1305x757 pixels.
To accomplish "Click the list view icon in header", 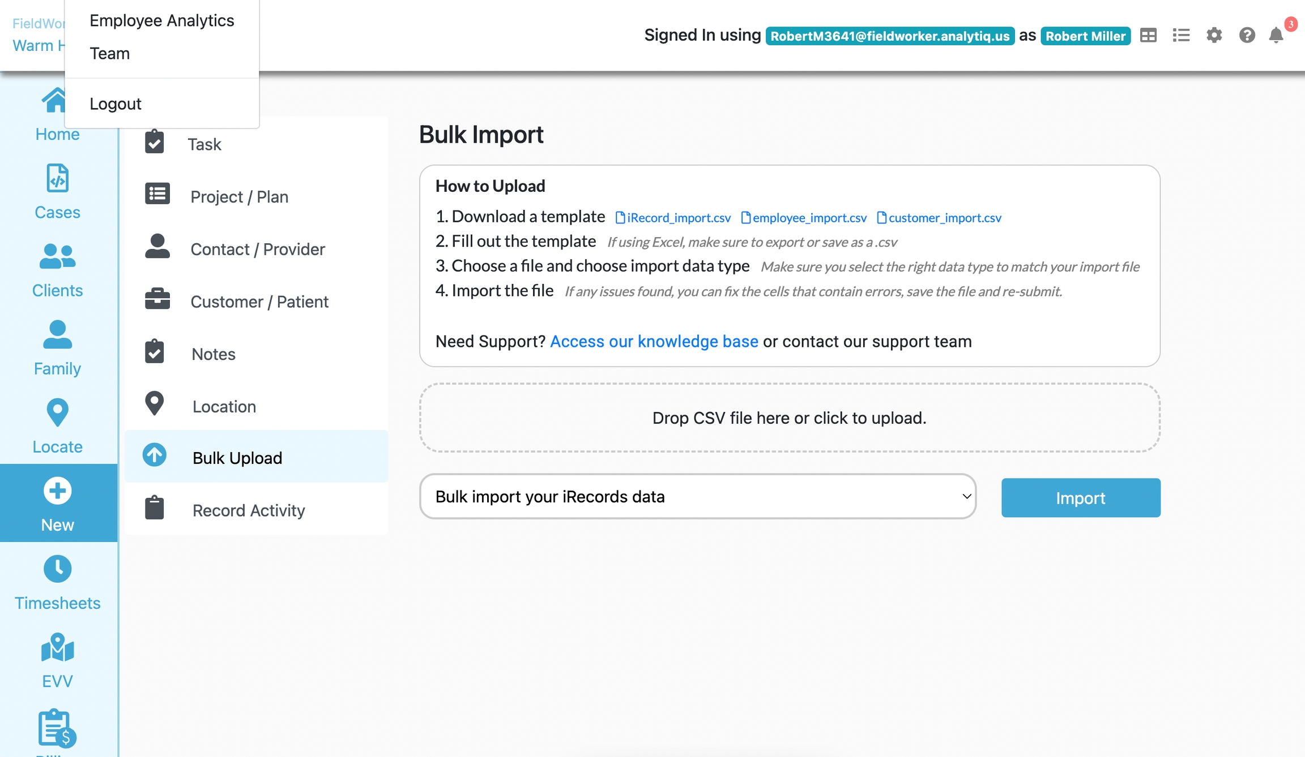I will click(x=1181, y=36).
